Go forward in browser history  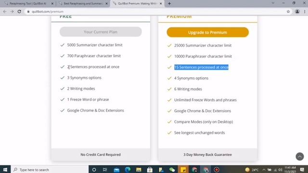12,12
